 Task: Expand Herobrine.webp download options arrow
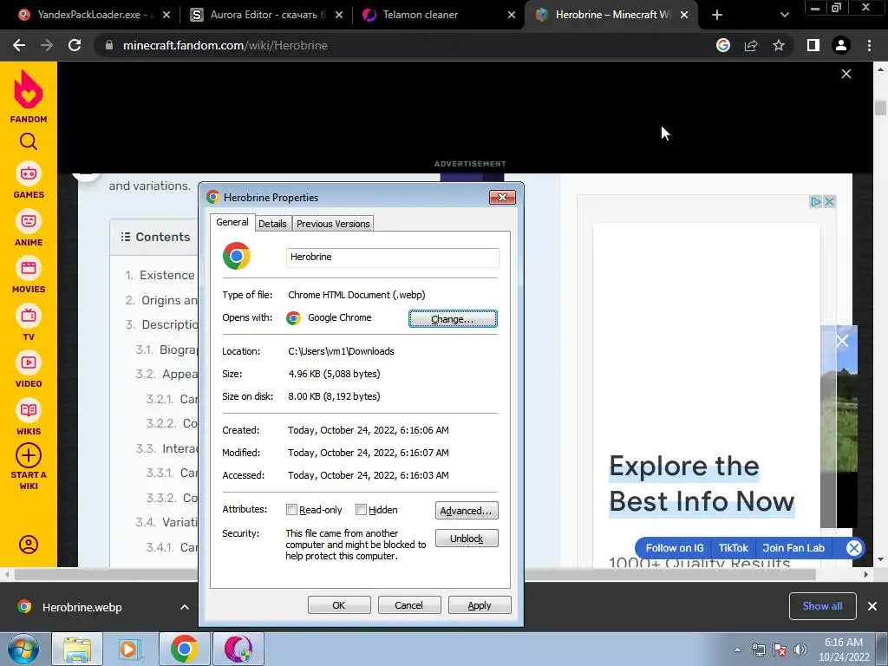point(185,607)
